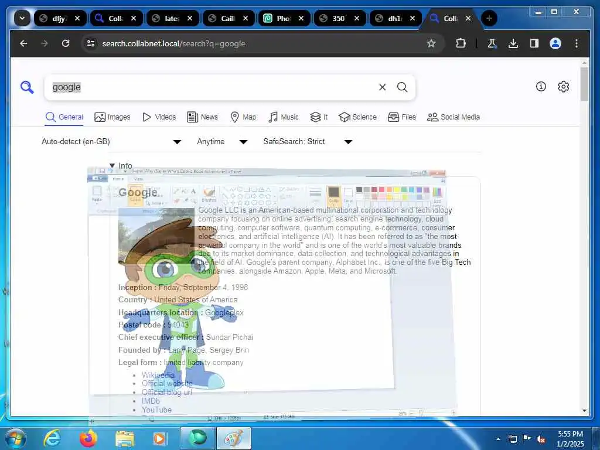Go back using the browser back arrow
The image size is (600, 450).
point(23,43)
